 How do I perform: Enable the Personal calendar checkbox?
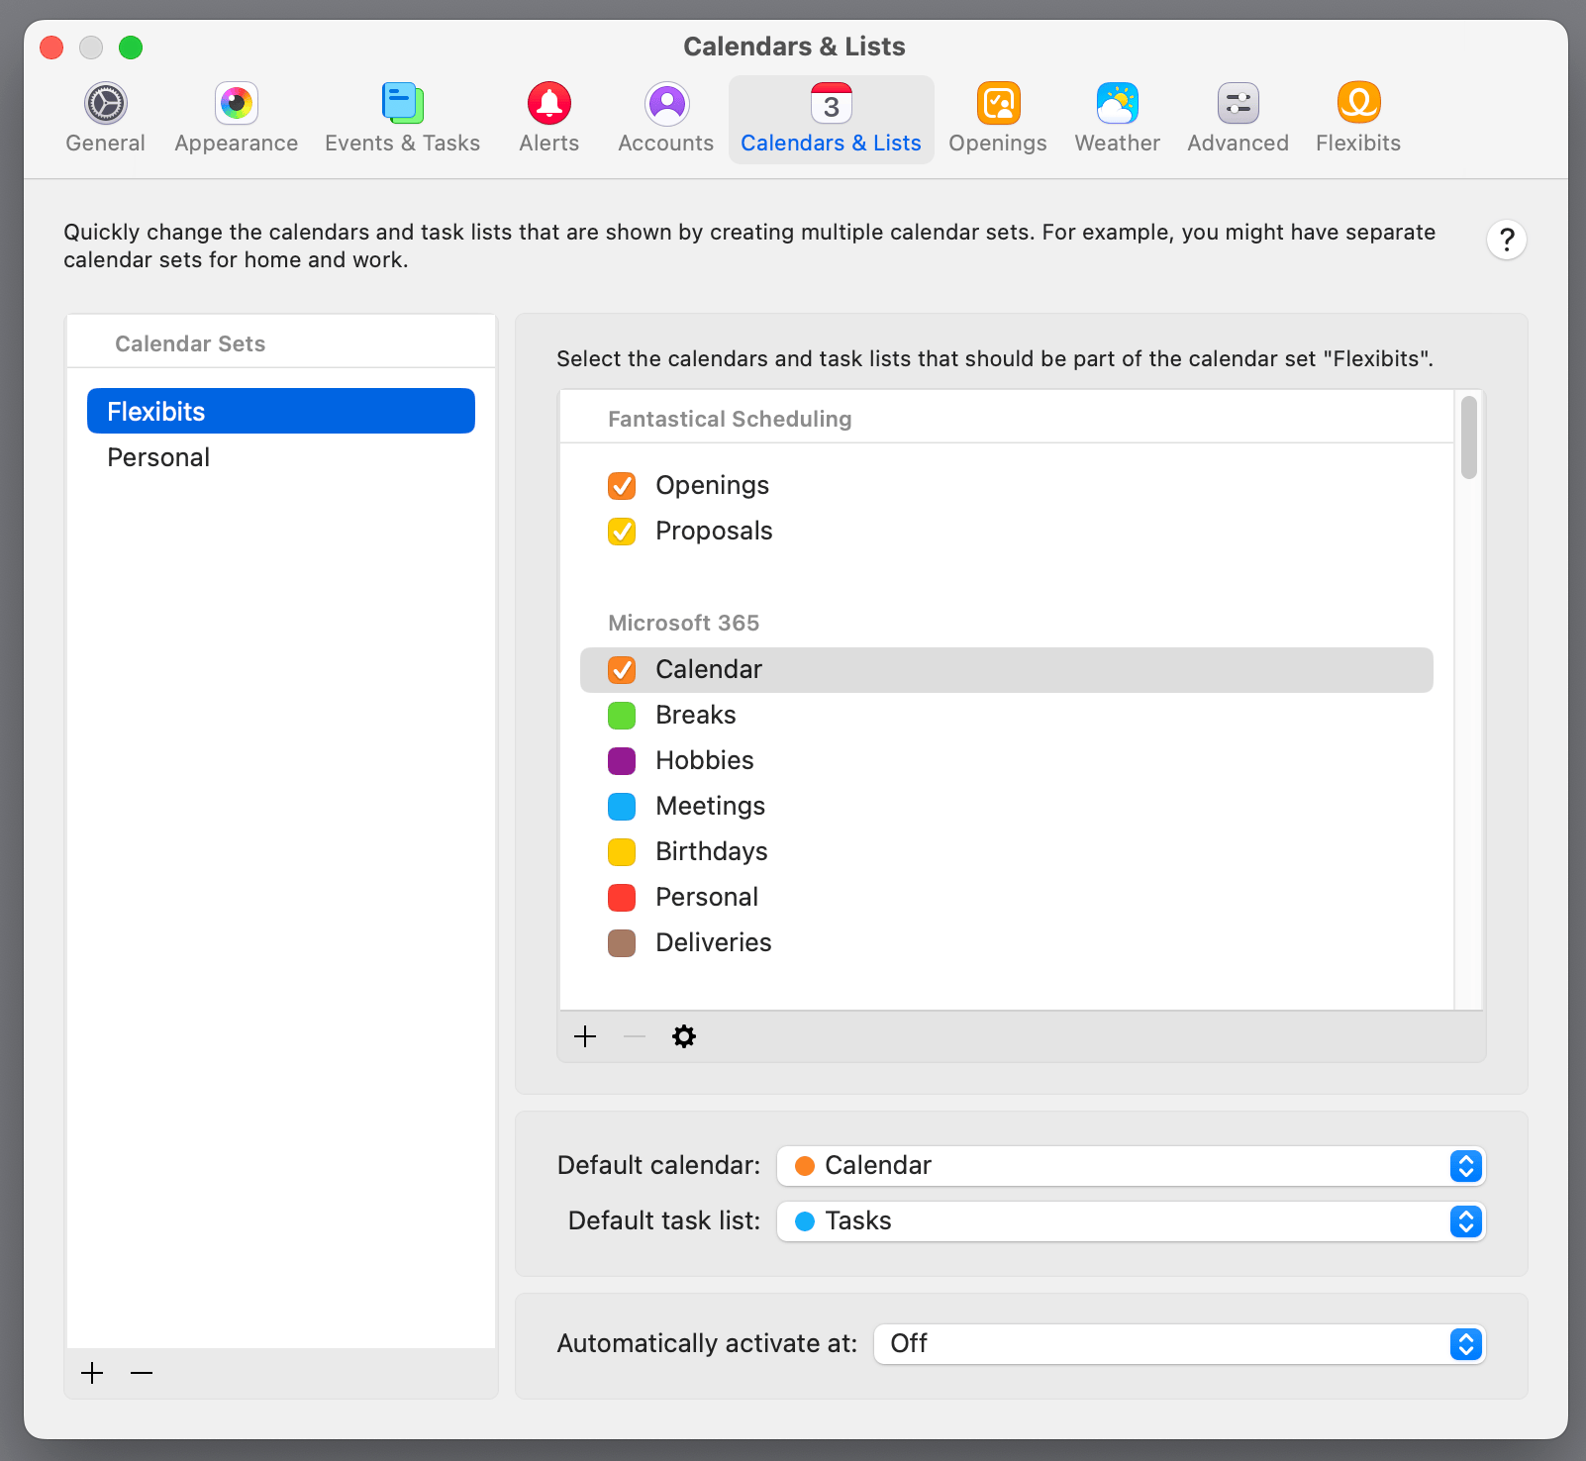point(622,898)
